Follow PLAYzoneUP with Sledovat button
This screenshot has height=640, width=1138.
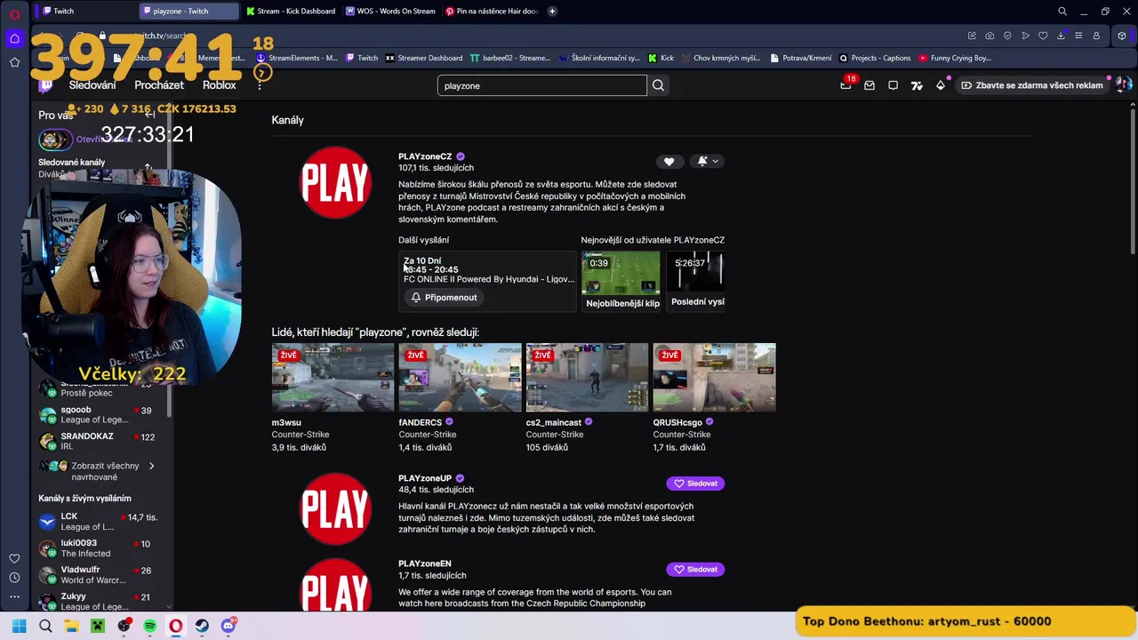(x=695, y=484)
